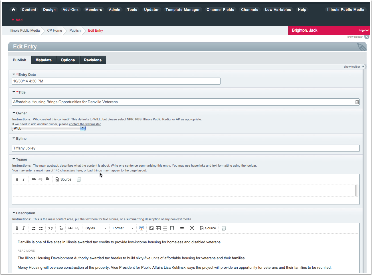Viewport: 372px width, 275px height.
Task: Italicize text in the Teaser toolbar
Action: click(24, 179)
